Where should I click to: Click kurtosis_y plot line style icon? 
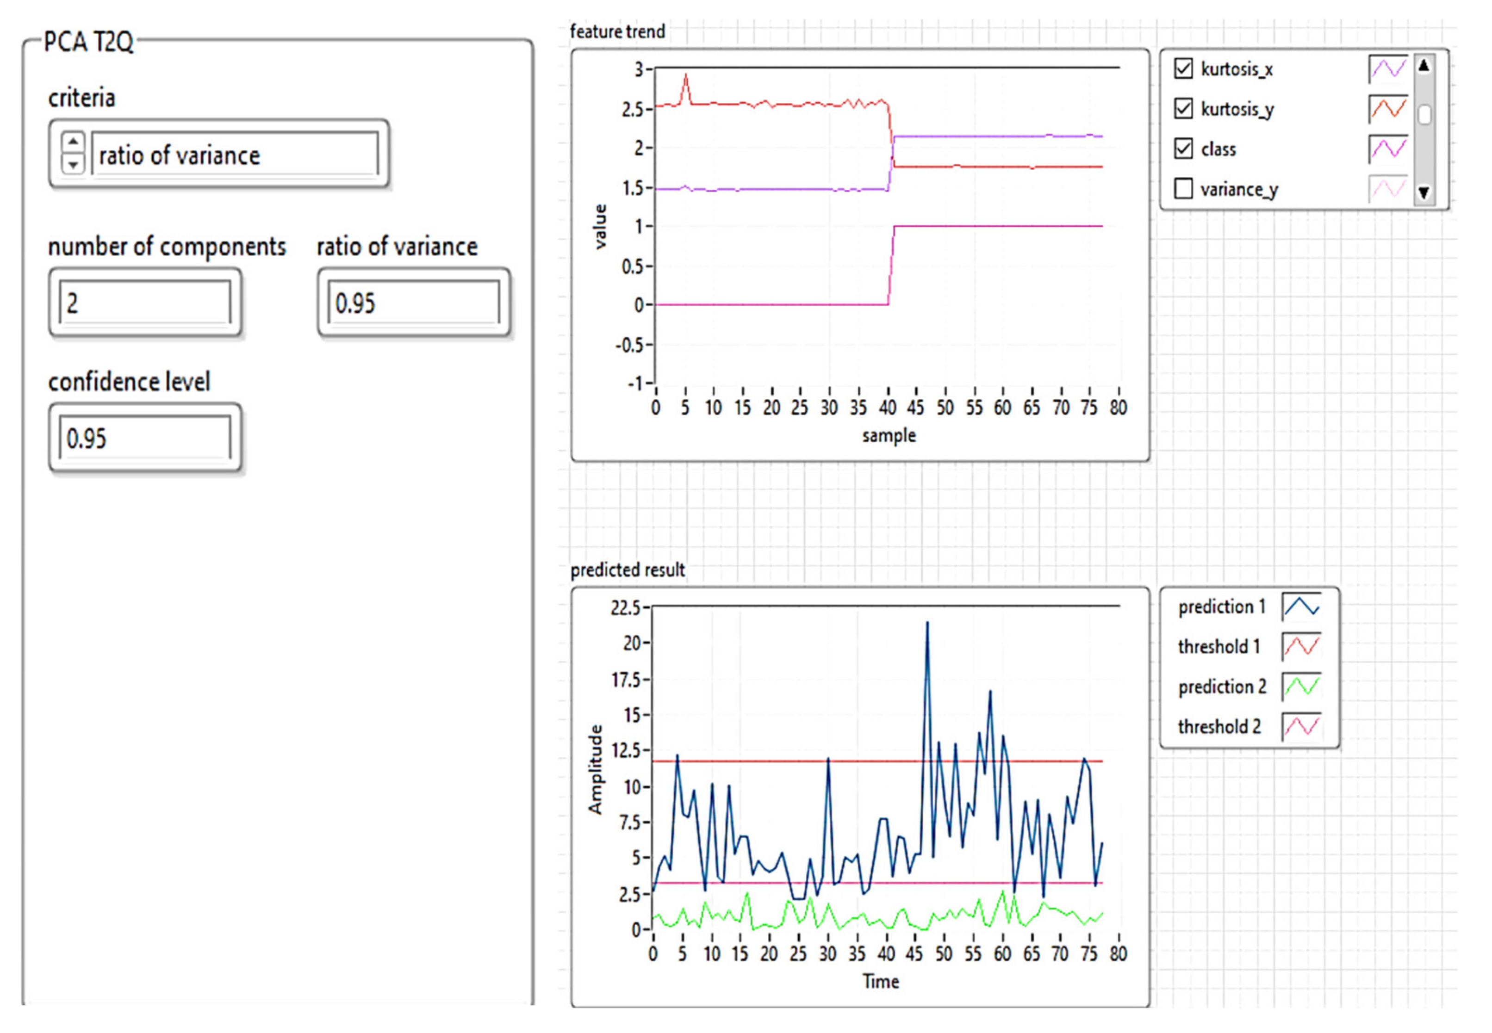point(1388,109)
